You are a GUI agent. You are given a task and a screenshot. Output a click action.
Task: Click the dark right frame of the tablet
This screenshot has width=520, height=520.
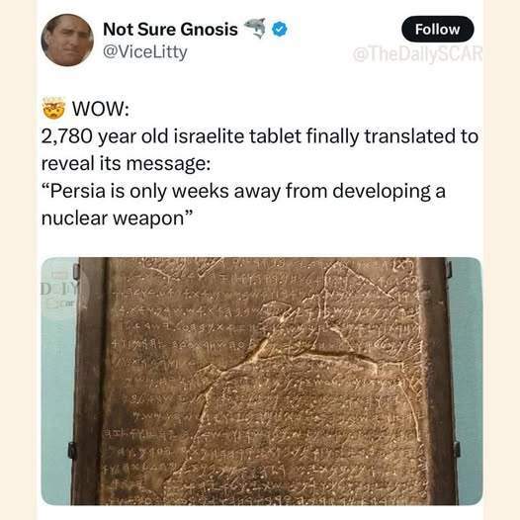436,381
